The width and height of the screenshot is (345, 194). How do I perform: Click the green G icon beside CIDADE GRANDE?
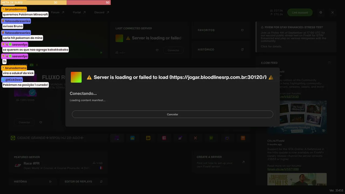point(13,138)
